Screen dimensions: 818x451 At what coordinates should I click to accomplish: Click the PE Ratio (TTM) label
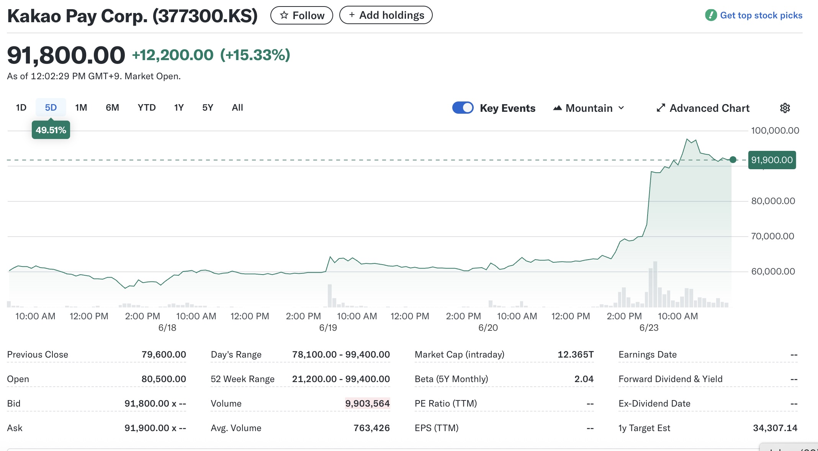446,404
